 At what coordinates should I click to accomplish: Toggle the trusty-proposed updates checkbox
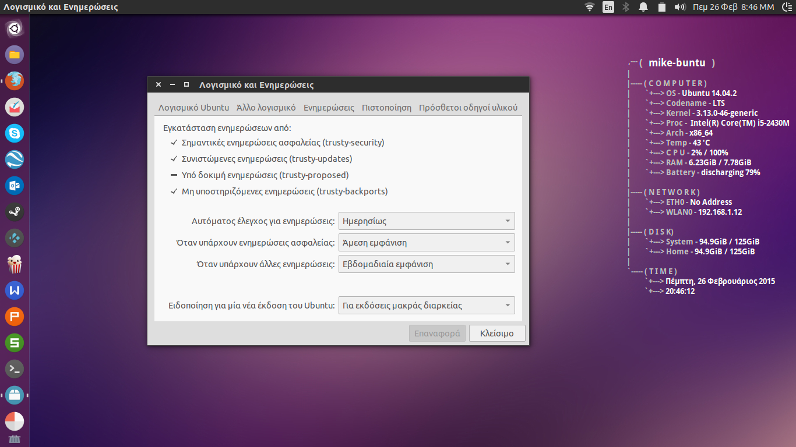pyautogui.click(x=174, y=175)
